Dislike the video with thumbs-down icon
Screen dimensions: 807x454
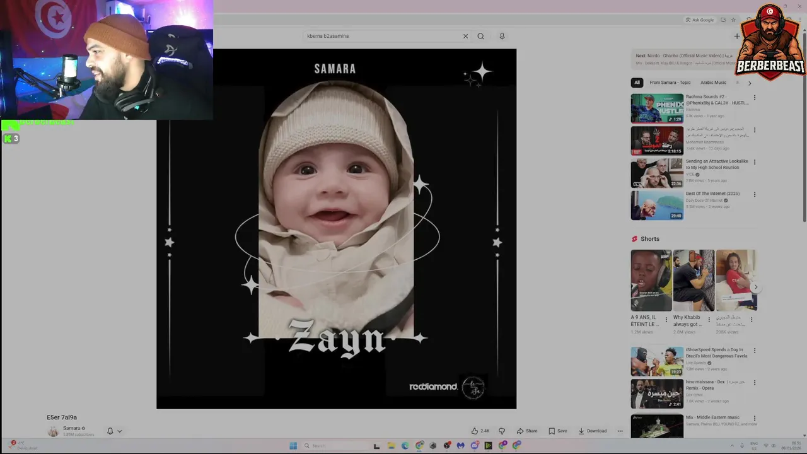point(502,431)
